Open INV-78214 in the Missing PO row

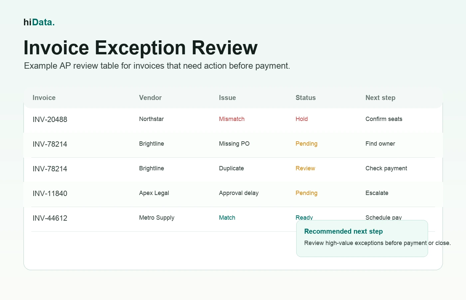(50, 144)
